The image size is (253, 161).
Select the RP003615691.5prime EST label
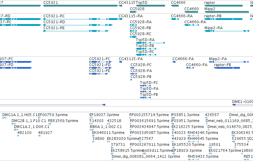150,121
